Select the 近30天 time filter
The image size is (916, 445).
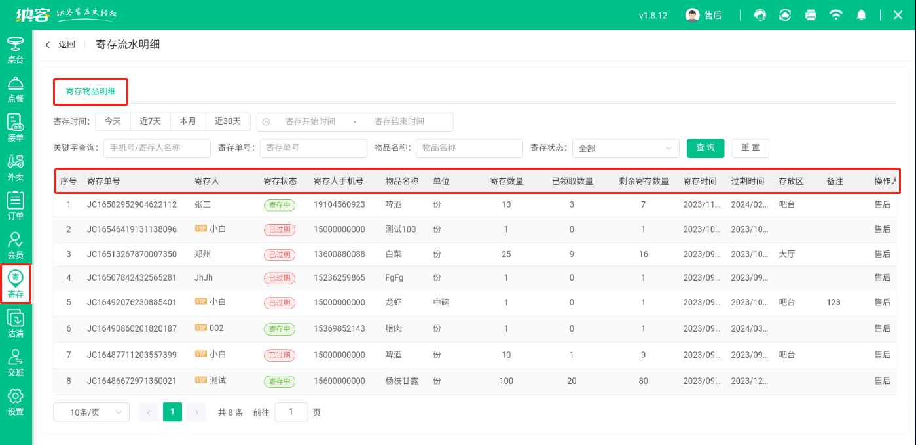point(228,121)
